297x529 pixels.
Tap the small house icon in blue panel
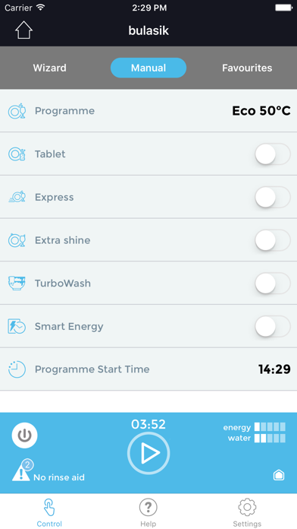279,475
